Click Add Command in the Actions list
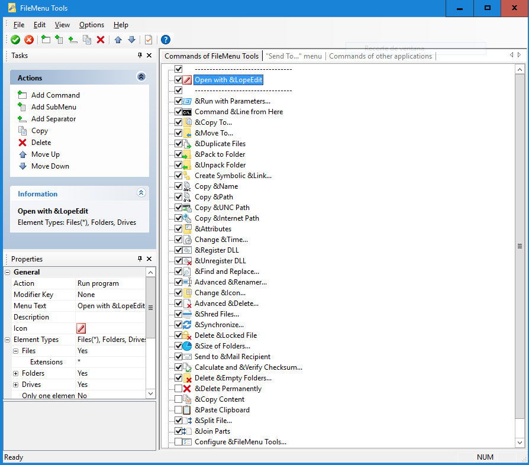 (56, 95)
